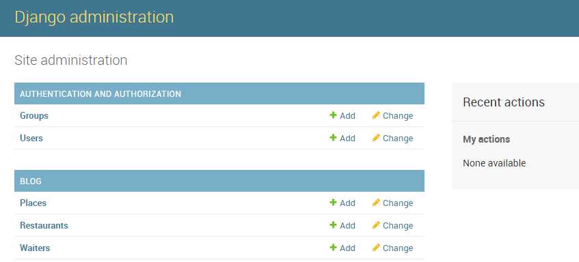Screen dimensions: 579x262
Task: Open the Django administration header link
Action: (94, 17)
